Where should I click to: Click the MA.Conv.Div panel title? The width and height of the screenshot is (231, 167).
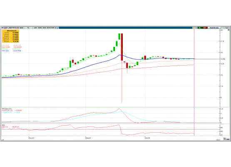(7, 109)
